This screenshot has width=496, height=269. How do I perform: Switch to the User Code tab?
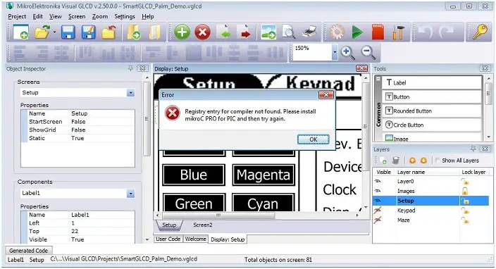[x=168, y=239]
